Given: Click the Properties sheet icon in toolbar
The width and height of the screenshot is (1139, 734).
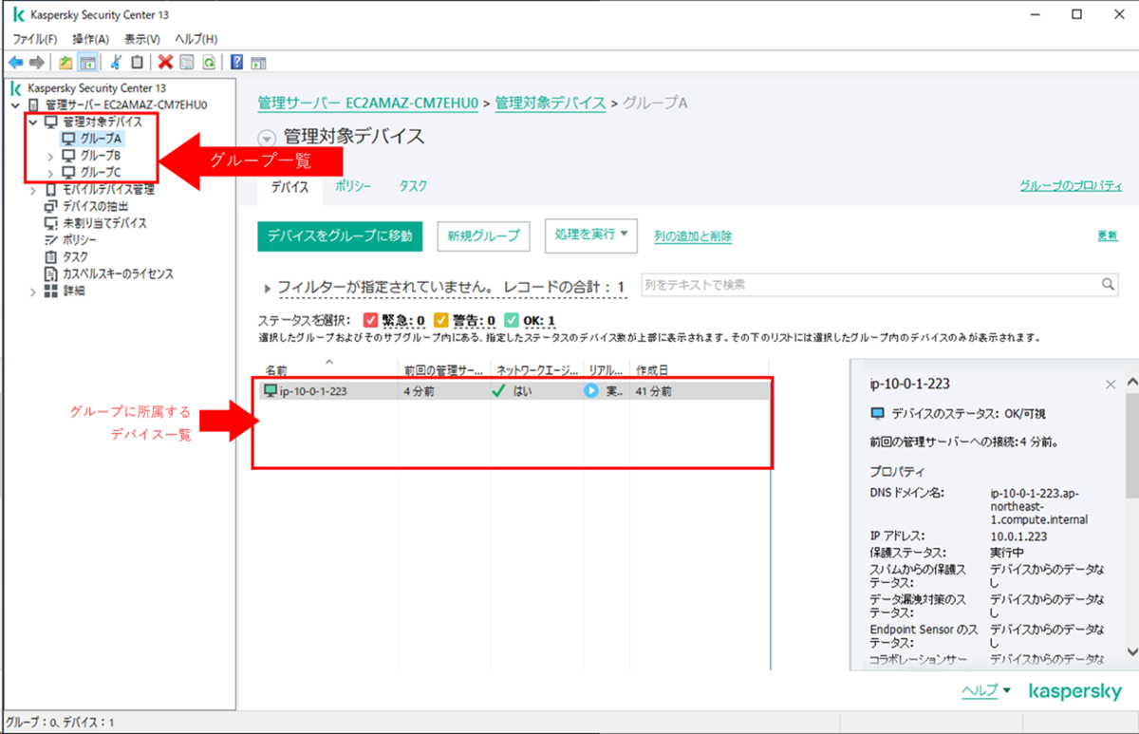Looking at the screenshot, I should click(186, 62).
